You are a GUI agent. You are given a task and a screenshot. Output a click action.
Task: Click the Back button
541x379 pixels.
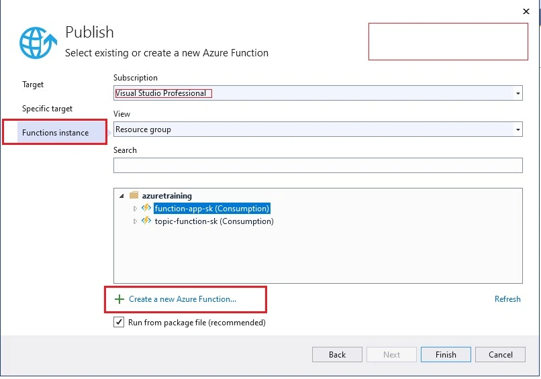[x=337, y=354]
